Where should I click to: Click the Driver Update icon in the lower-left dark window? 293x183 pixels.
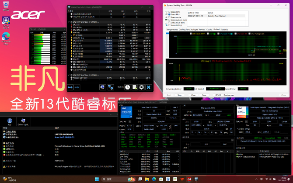[x=23, y=121]
